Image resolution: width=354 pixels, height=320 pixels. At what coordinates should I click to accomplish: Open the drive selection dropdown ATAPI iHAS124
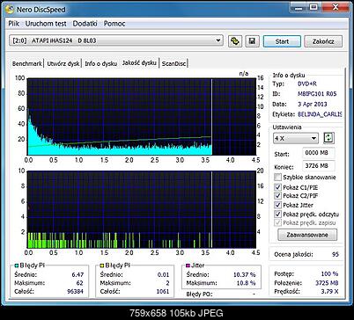point(116,40)
